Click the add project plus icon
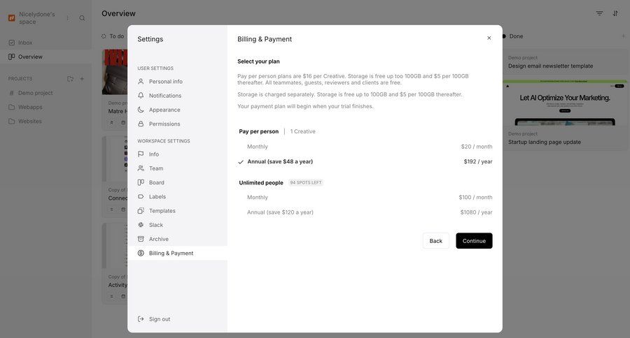Screen dimensions: 630x338 pyautogui.click(x=82, y=79)
